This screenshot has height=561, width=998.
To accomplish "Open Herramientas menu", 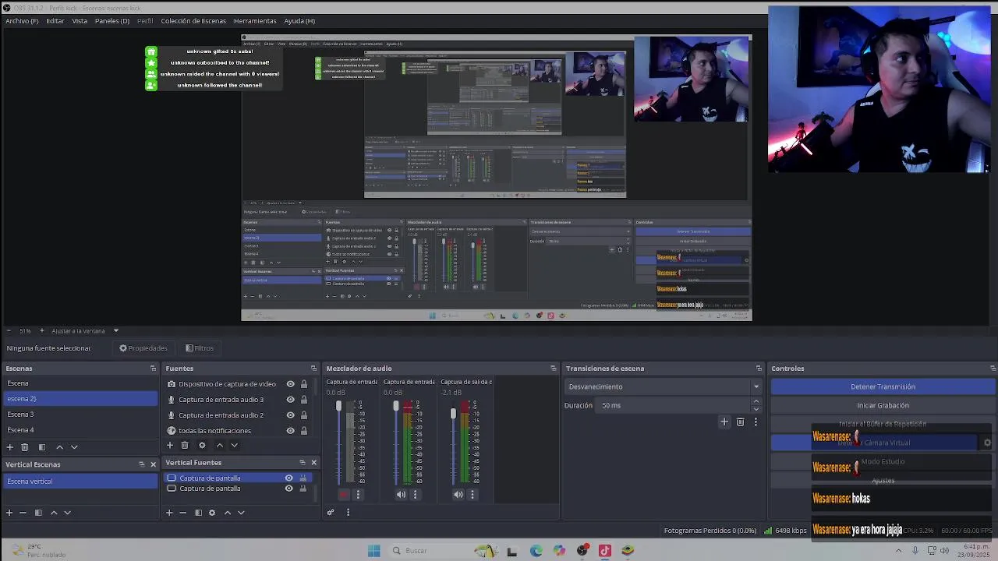I will [255, 21].
